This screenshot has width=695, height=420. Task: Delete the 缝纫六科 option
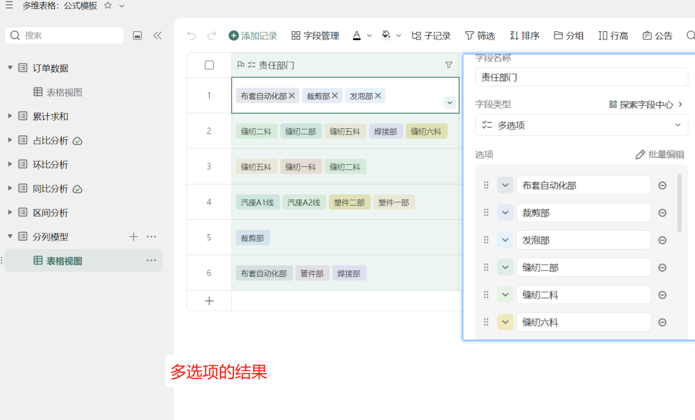point(662,322)
